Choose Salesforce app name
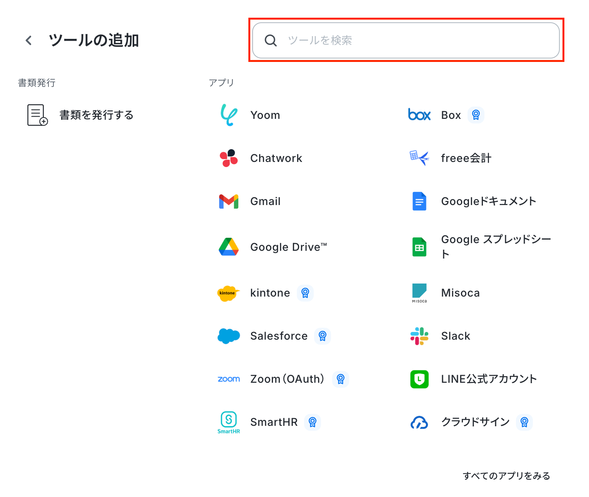Screen dimensions: 589x497 pyautogui.click(x=279, y=336)
